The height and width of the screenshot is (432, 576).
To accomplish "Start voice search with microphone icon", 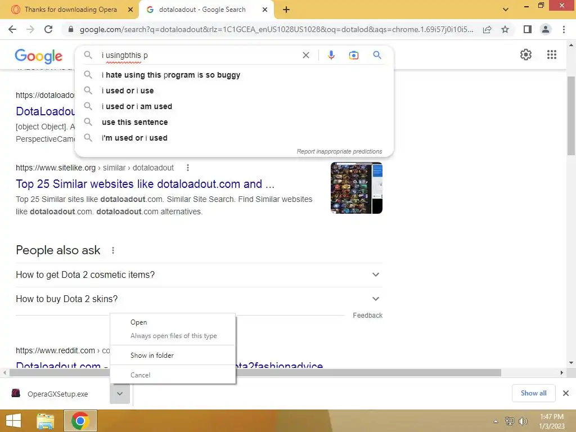I will [331, 55].
